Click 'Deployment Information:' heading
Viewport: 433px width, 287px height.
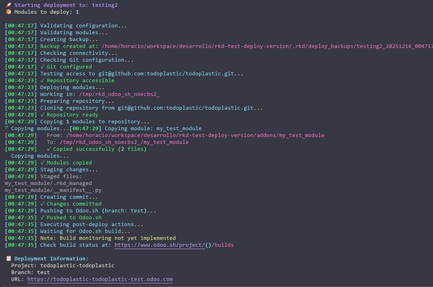[x=51, y=258]
